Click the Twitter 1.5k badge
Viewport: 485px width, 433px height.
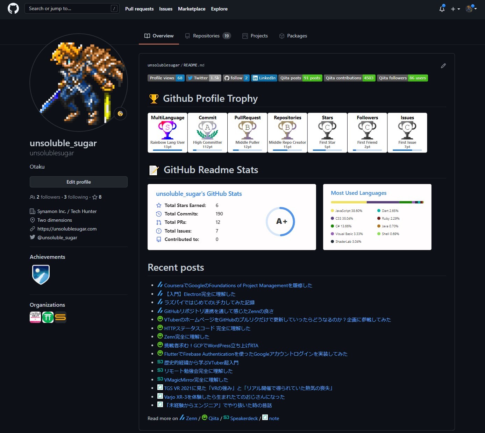pyautogui.click(x=204, y=78)
